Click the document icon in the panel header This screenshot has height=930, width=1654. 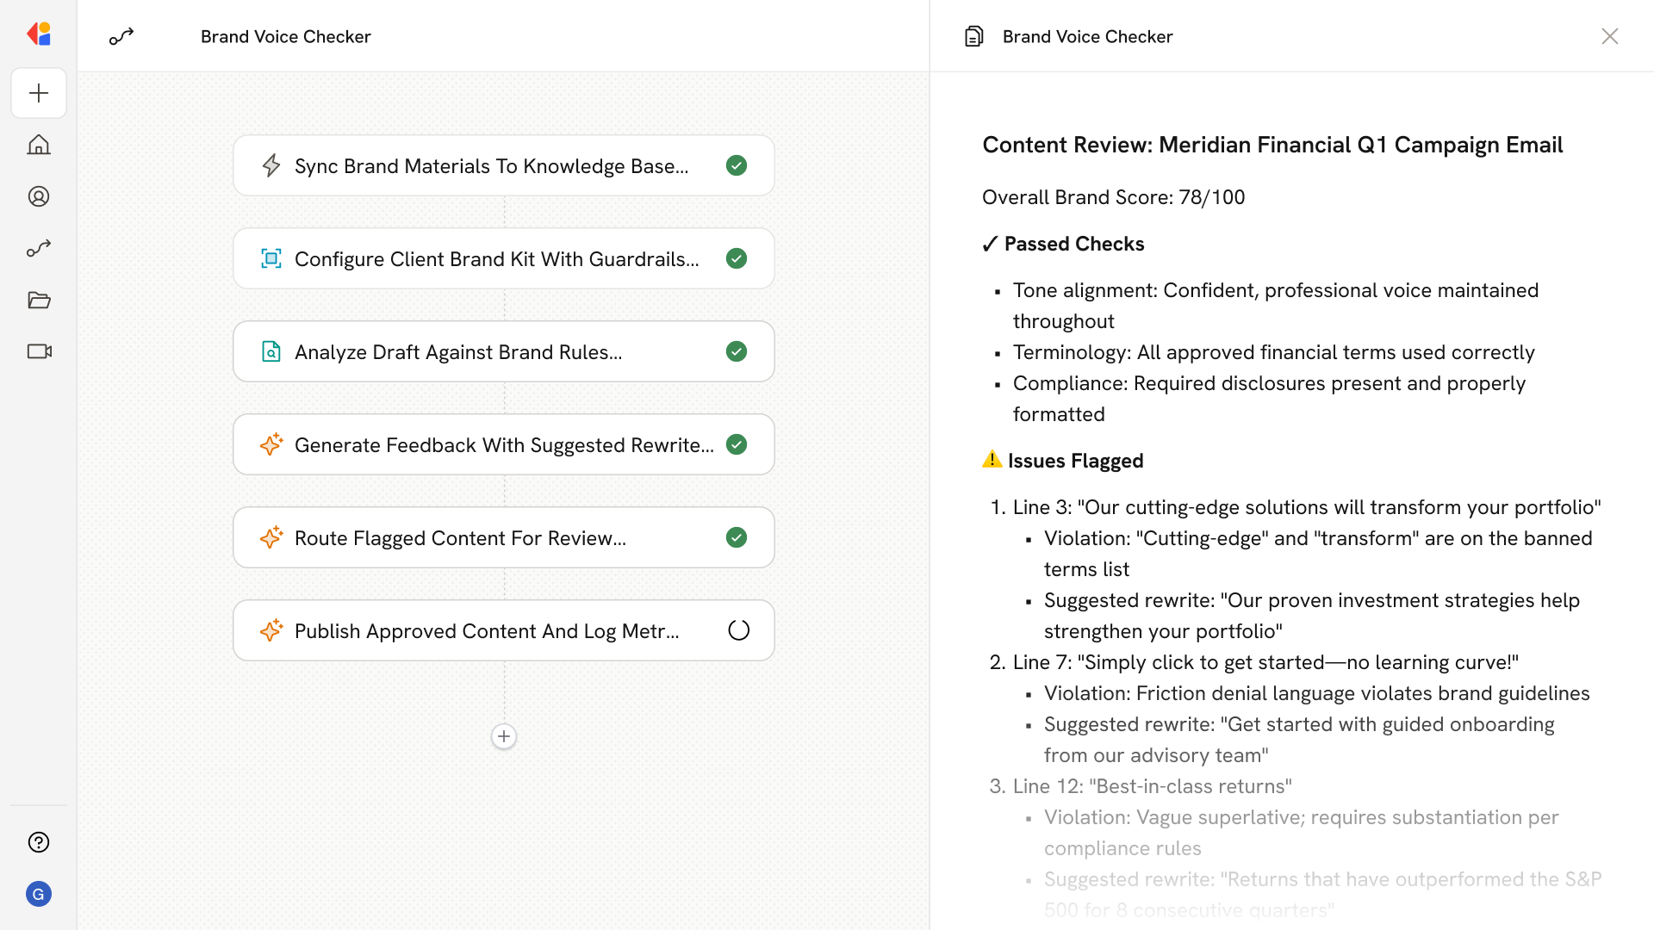click(973, 36)
